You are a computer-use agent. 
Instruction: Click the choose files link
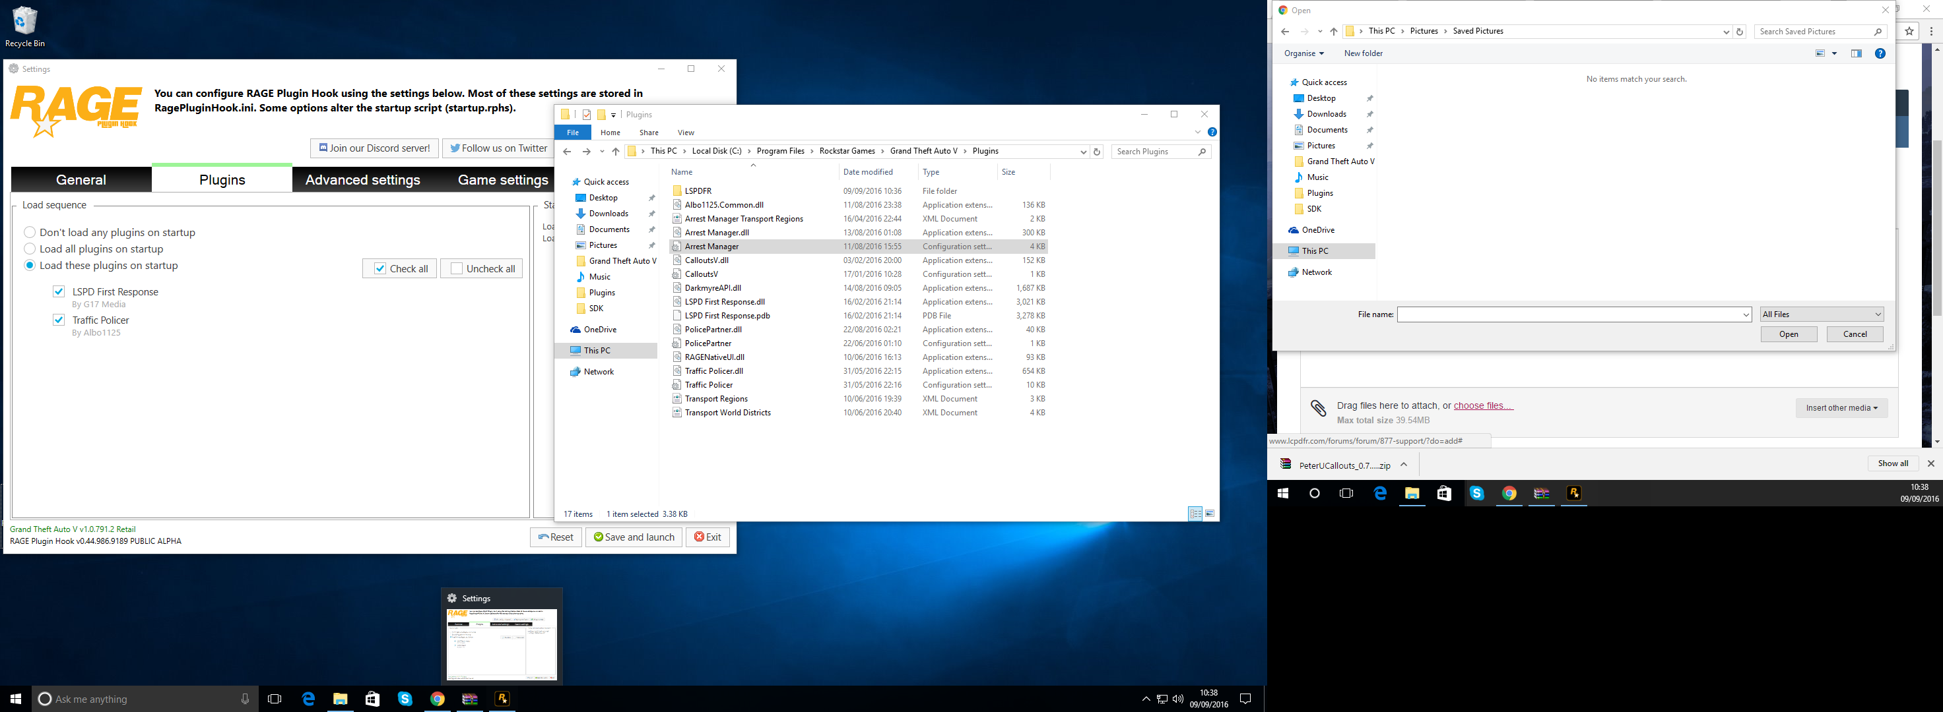click(x=1483, y=405)
